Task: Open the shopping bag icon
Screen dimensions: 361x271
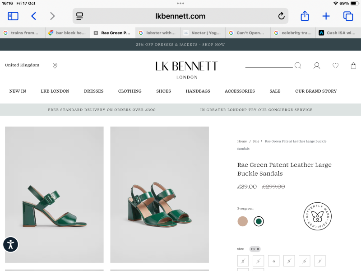Action: tap(353, 65)
